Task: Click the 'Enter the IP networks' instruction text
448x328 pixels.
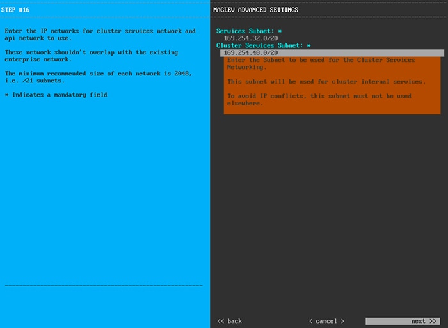Action: click(x=100, y=35)
